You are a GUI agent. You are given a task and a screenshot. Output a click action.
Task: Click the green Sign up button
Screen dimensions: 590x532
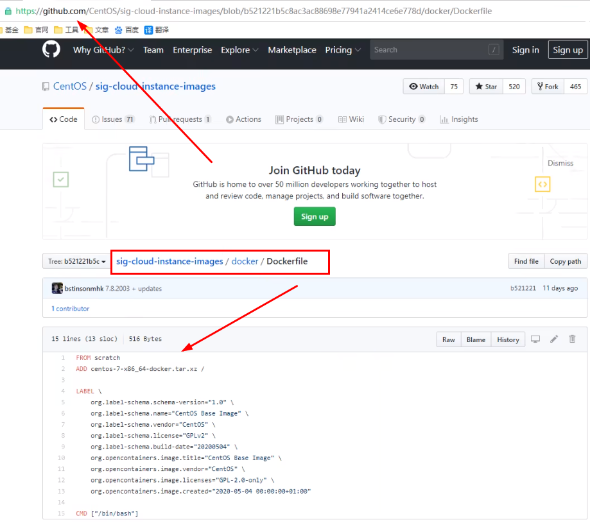click(x=315, y=216)
